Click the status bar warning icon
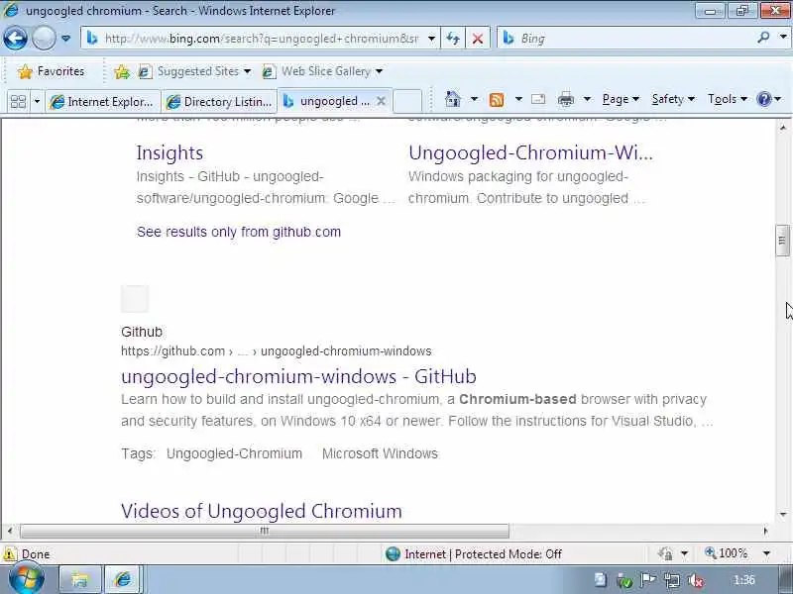This screenshot has width=793, height=594. [x=9, y=554]
